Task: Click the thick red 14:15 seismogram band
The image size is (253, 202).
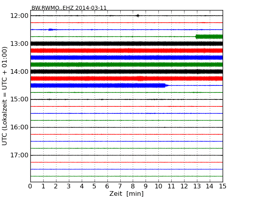Action: tap(126, 78)
